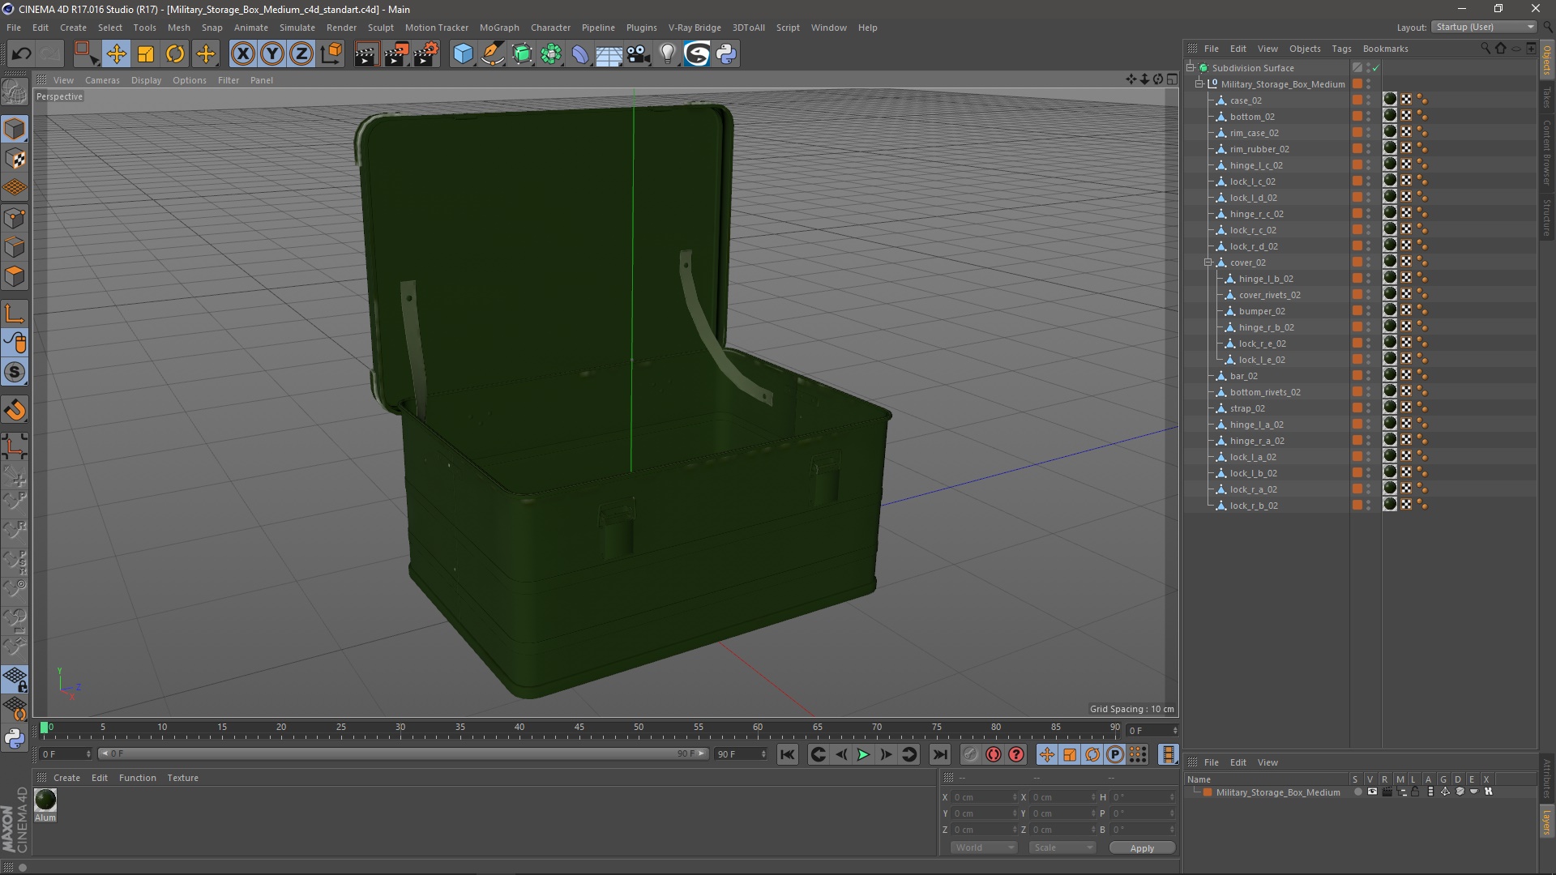Activate the Rotate tool
The width and height of the screenshot is (1556, 875).
click(x=175, y=54)
